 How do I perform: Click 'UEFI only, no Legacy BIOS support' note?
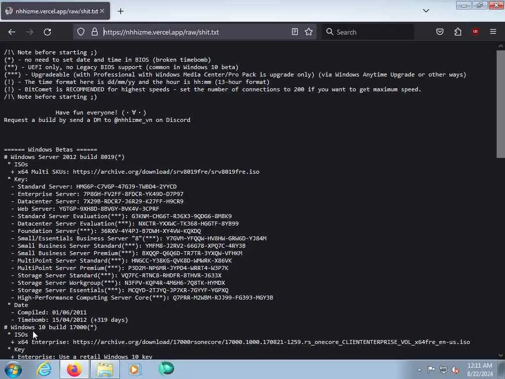tap(121, 67)
